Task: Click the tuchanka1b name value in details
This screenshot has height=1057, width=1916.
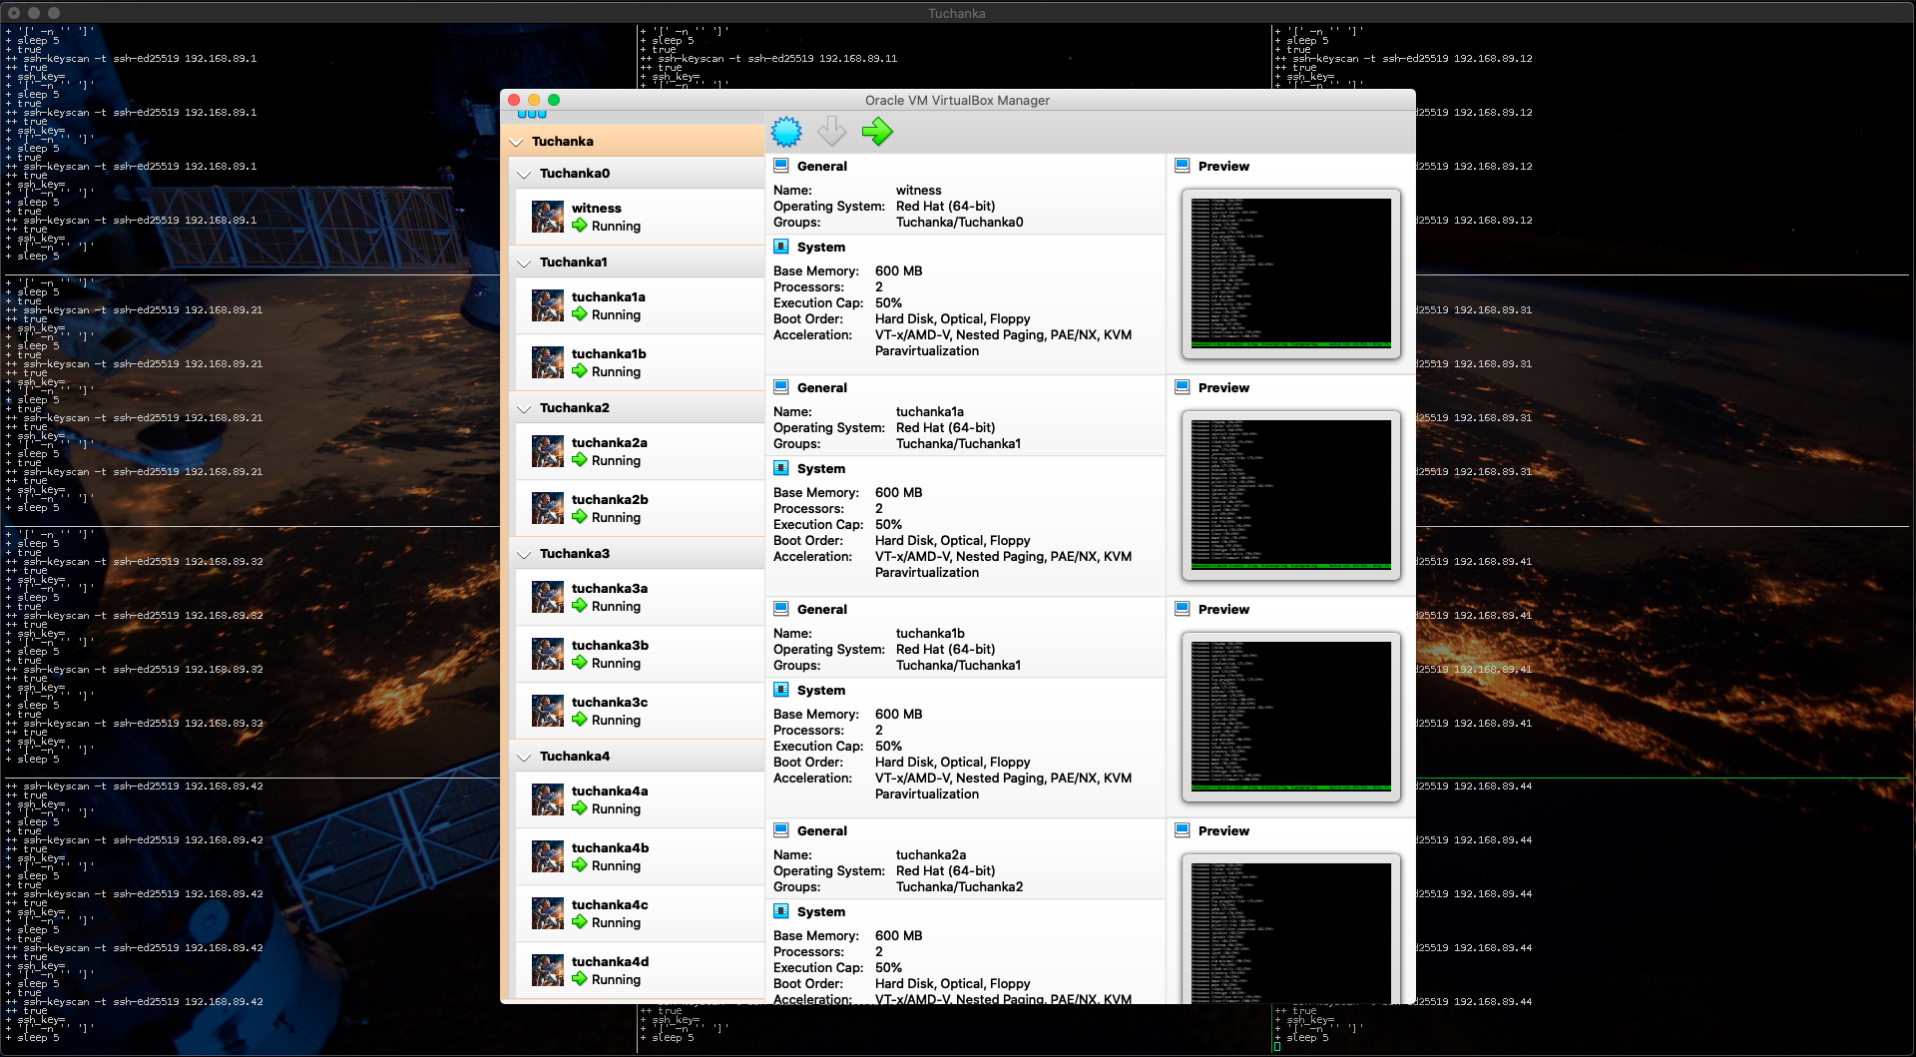Action: coord(930,633)
